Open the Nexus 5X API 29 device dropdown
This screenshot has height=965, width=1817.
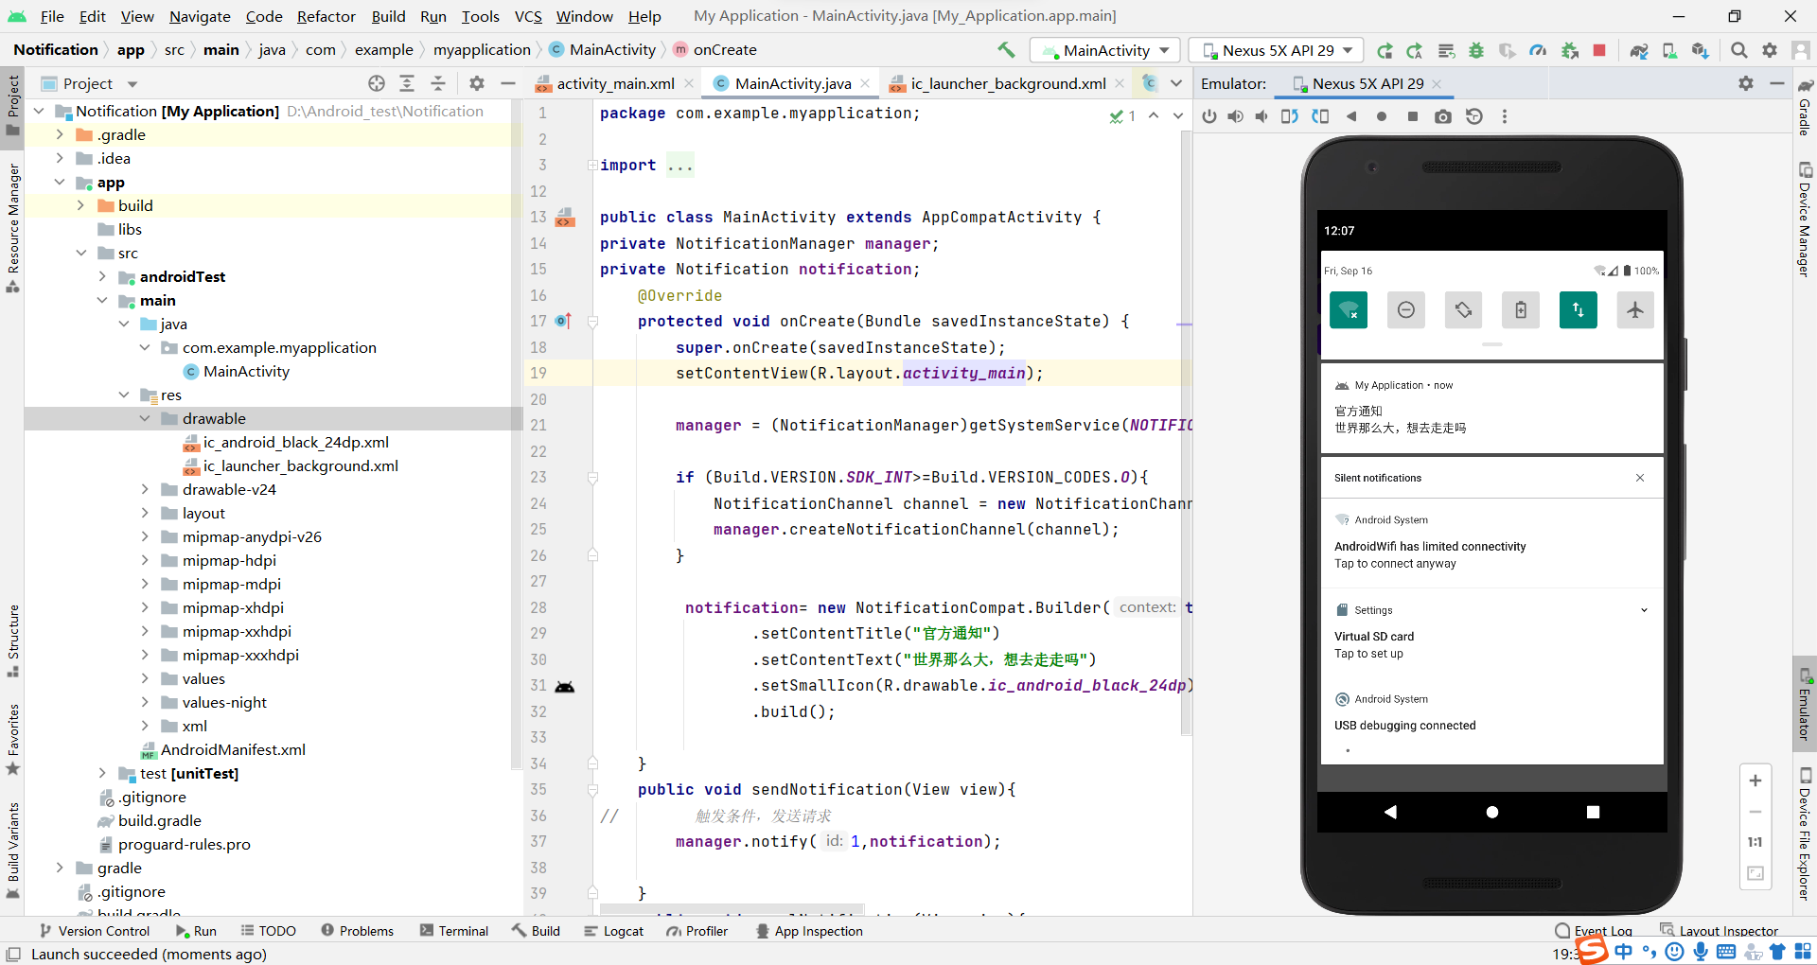pyautogui.click(x=1275, y=50)
